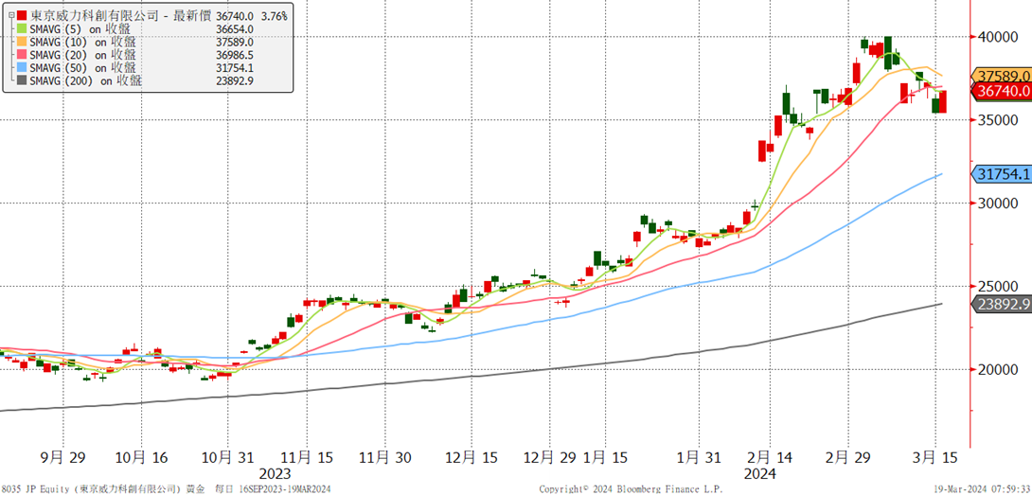Select the 東京威力科創有限公司 - 最新價 legend label
Screen dimensions: 1032x495
coord(121,16)
